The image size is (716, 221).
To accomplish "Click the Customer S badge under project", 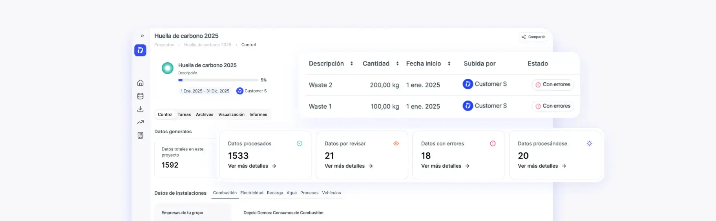I will click(252, 91).
